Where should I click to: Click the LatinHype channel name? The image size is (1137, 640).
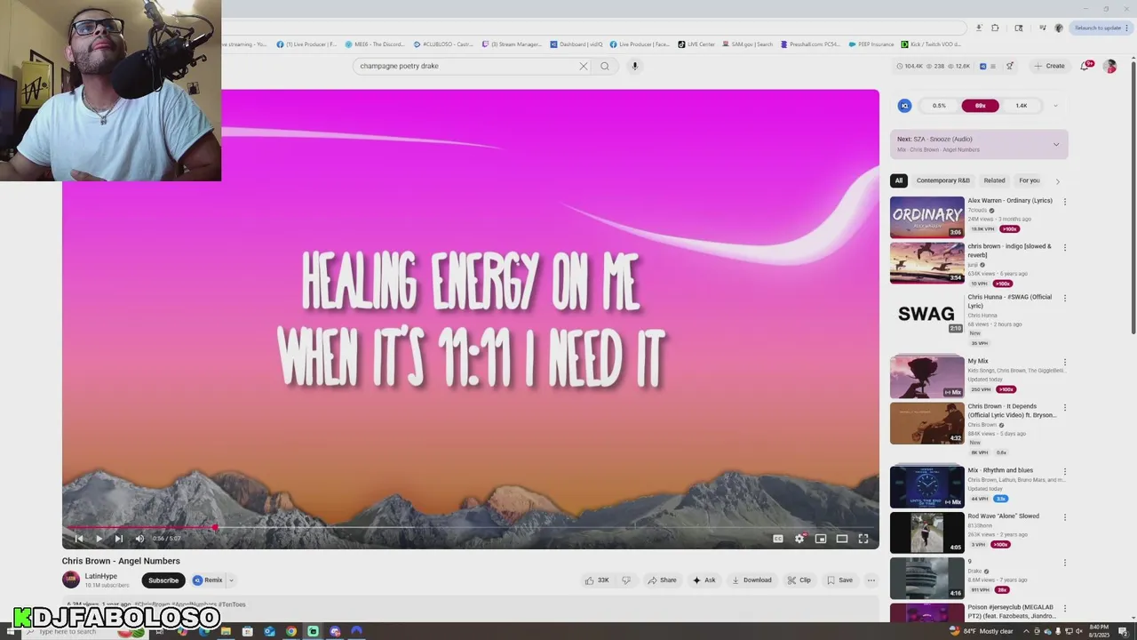point(101,576)
